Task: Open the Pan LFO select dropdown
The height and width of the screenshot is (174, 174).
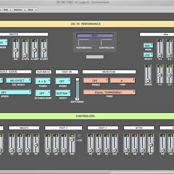Action: coord(148,55)
